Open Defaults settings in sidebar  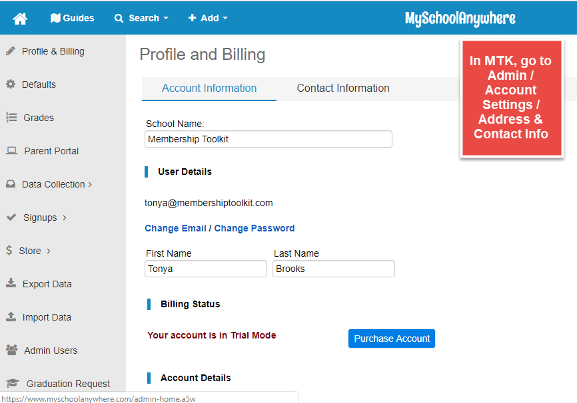tap(39, 84)
